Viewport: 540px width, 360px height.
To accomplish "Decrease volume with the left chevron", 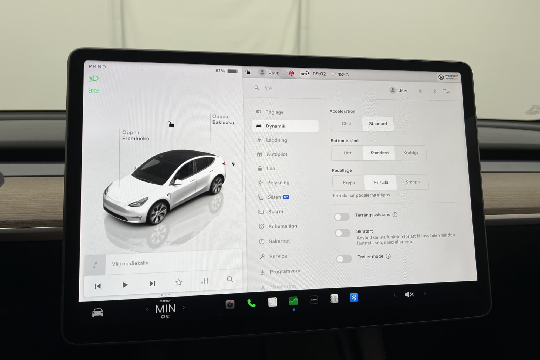I will 394,295.
